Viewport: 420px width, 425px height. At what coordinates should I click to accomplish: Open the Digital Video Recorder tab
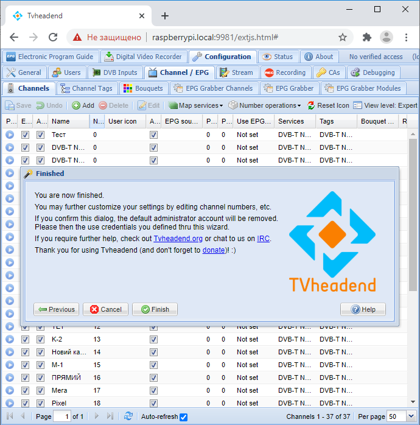click(x=143, y=57)
